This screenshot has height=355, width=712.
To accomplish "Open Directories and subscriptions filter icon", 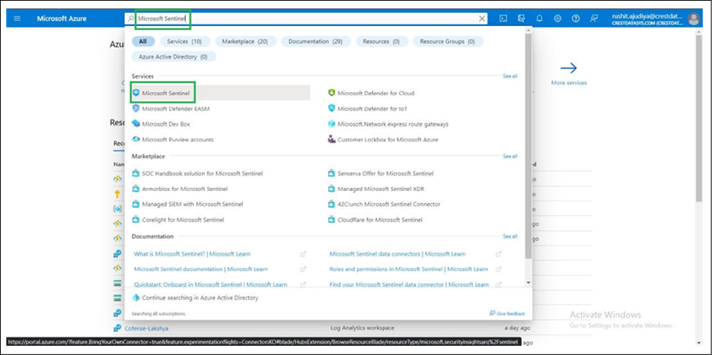I will [x=522, y=18].
